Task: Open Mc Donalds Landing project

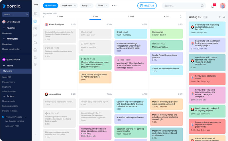Action: click(x=15, y=121)
